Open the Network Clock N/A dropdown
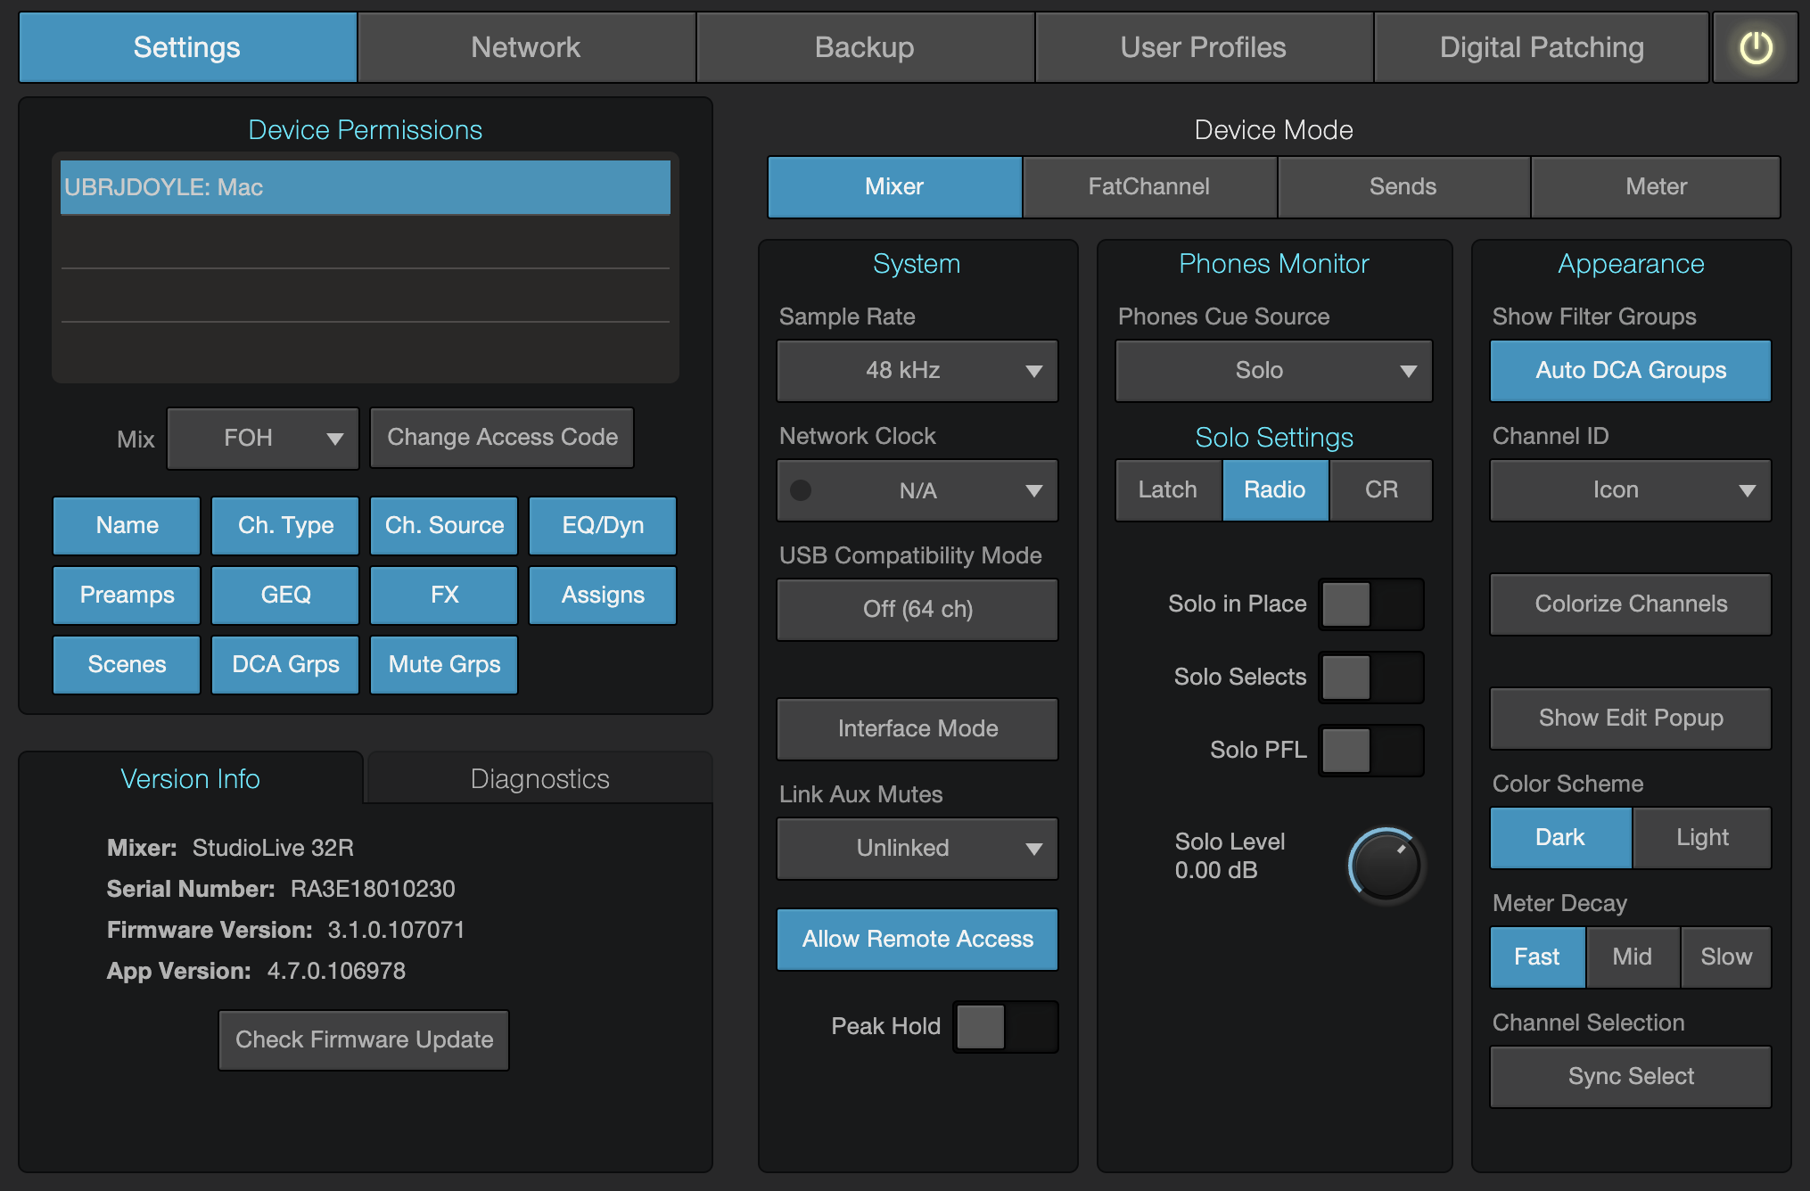Viewport: 1810px width, 1191px height. (x=917, y=489)
